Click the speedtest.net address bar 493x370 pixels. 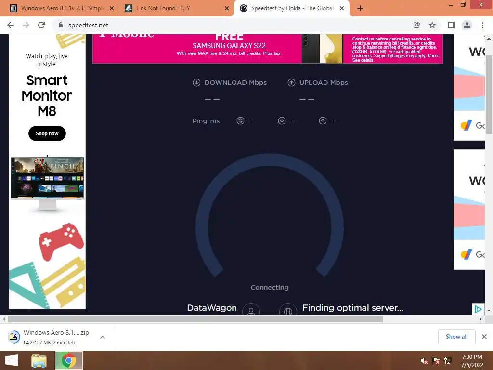(x=233, y=25)
